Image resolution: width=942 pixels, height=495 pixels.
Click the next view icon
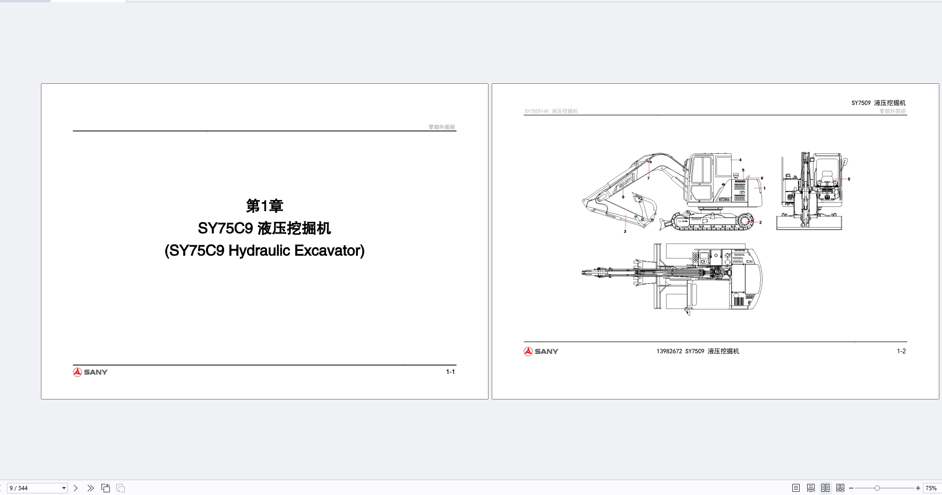click(121, 488)
